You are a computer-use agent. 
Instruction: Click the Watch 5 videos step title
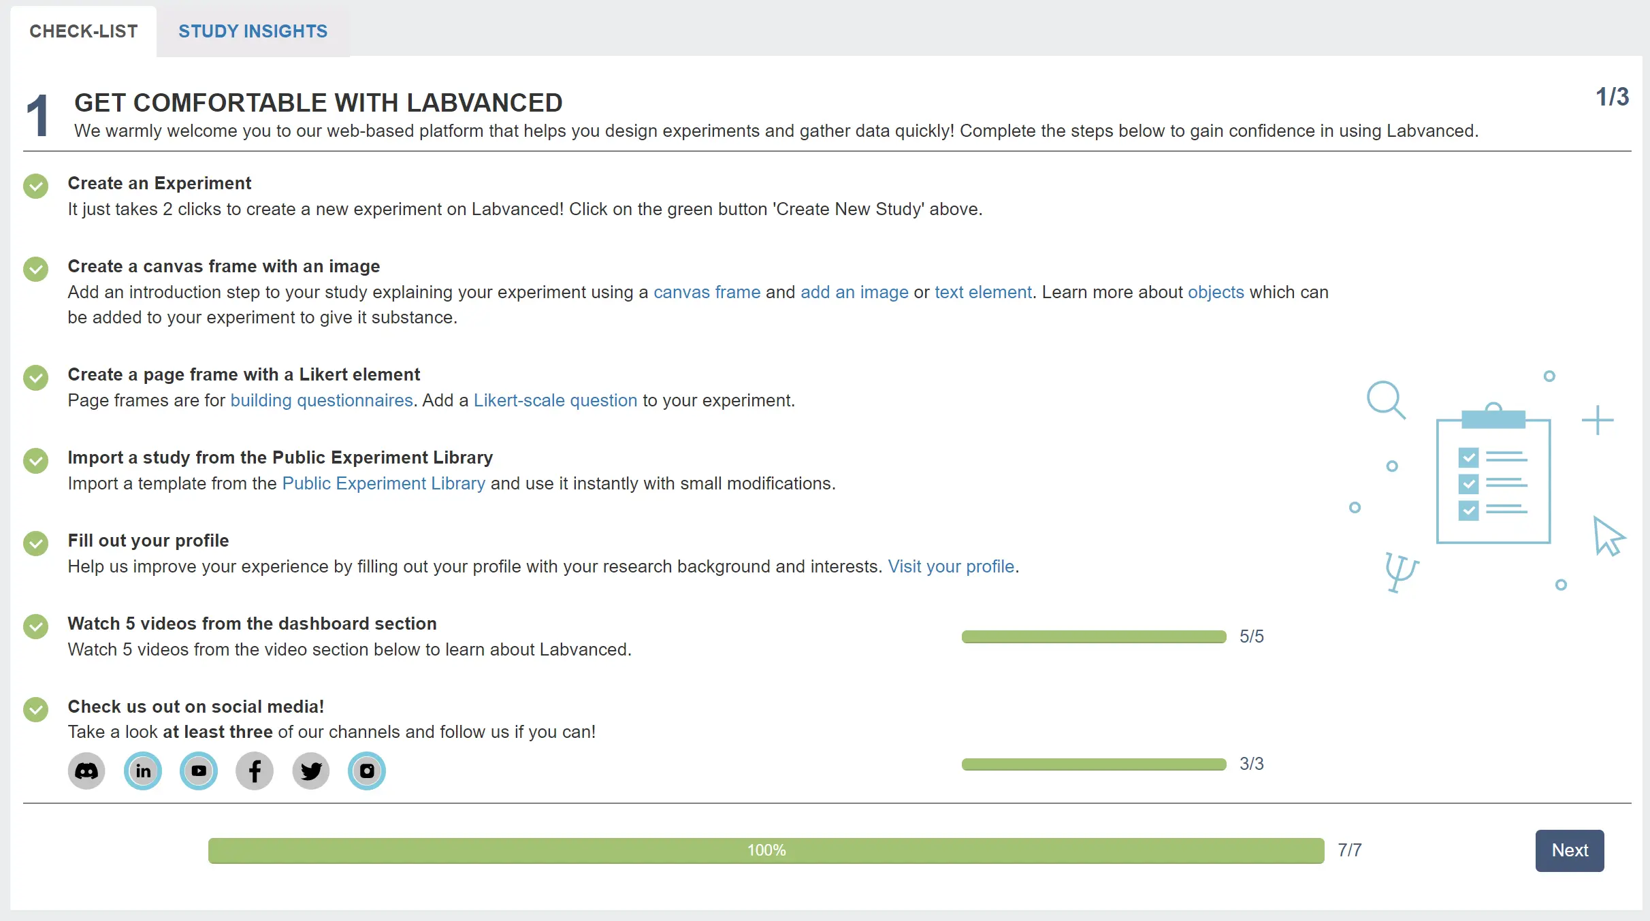[252, 624]
